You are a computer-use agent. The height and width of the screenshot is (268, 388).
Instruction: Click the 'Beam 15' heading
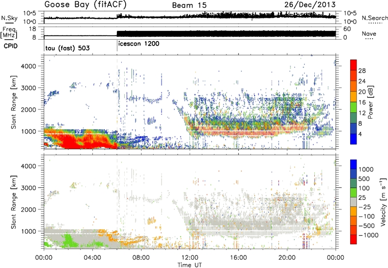pos(189,5)
